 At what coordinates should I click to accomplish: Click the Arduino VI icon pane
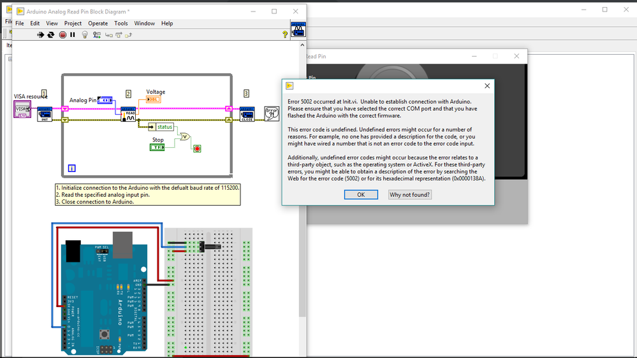pos(298,30)
